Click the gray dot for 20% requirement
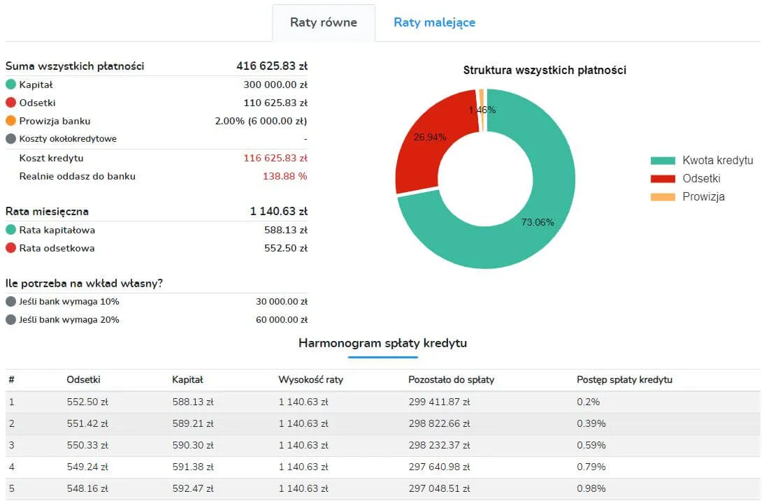This screenshot has width=764, height=503. (x=10, y=320)
